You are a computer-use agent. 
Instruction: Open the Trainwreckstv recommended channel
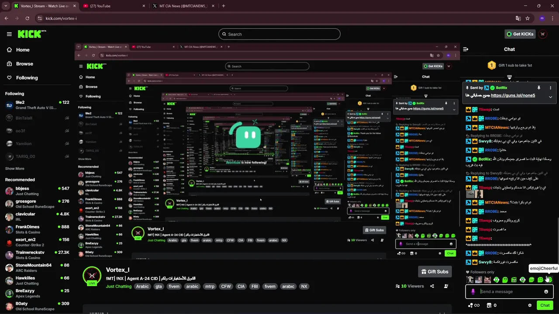(x=37, y=255)
